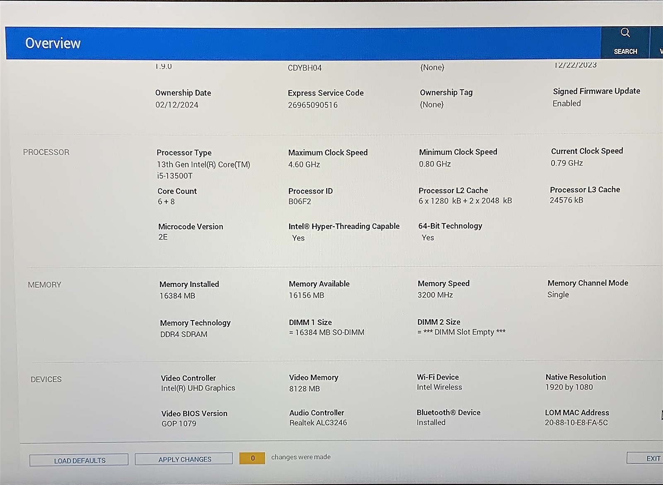This screenshot has width=663, height=485.
Task: Click the Intel Hyper-Threading Capable Yes value
Action: coord(298,238)
